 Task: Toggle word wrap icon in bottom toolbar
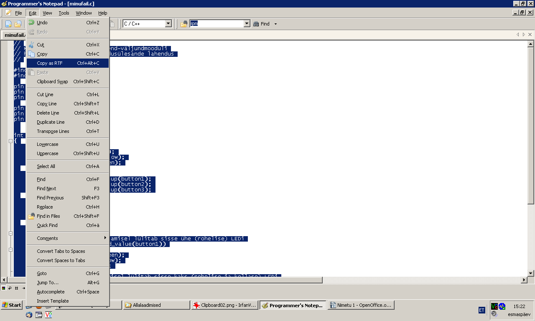click(x=10, y=288)
